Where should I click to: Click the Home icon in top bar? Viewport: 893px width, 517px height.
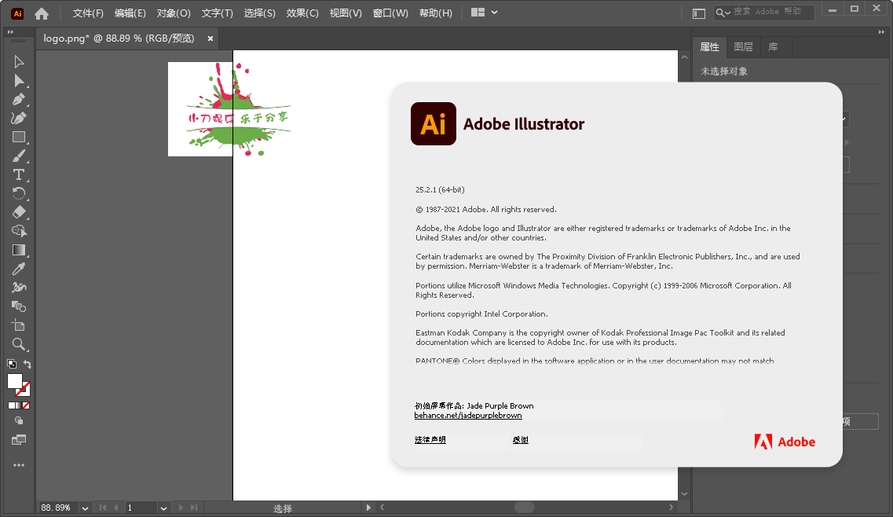(42, 13)
